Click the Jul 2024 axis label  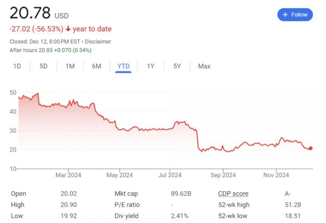(x=171, y=175)
